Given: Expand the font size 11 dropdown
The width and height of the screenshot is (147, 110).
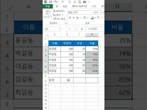Looking at the screenshot, I should [101, 13].
